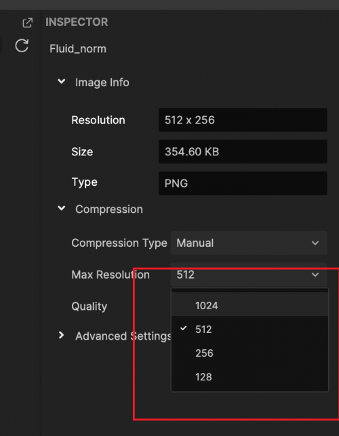Select 1024 in the Max Resolution list
This screenshot has width=339, height=436.
[250, 306]
